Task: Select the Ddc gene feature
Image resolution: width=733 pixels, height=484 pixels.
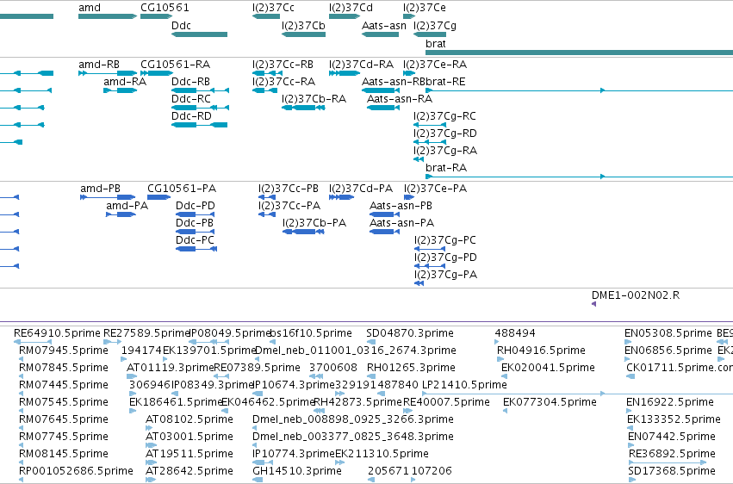Action: pos(199,34)
